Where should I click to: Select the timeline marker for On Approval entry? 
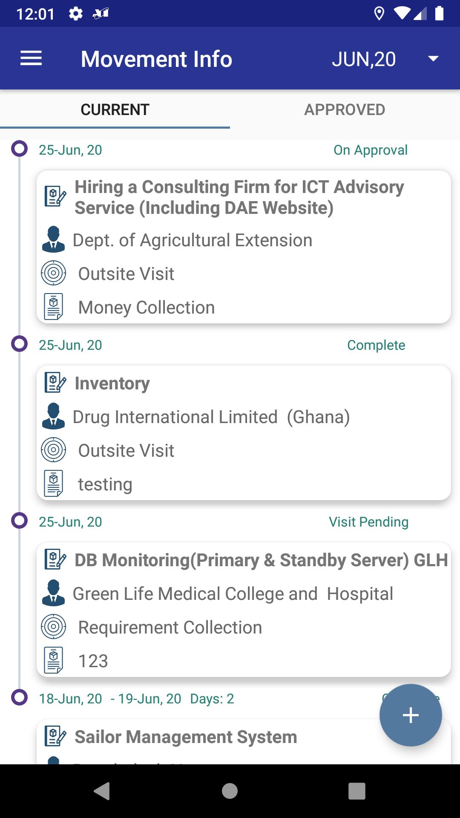(19, 149)
